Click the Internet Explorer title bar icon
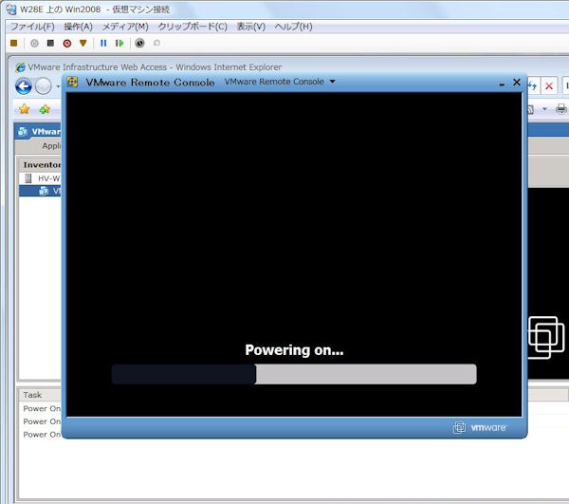The height and width of the screenshot is (504, 569). 20,67
